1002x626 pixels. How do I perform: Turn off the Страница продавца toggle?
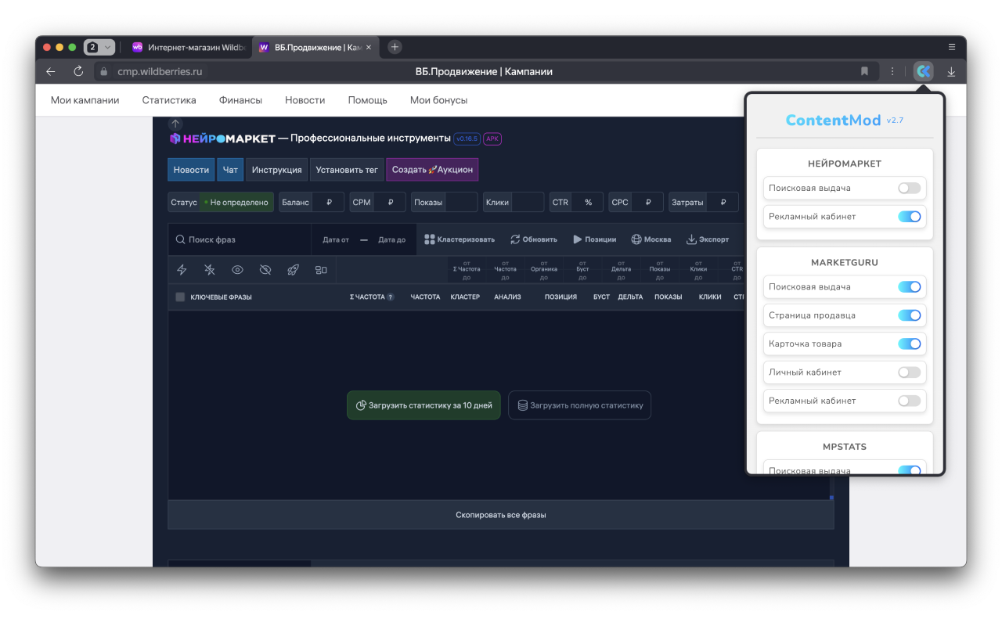[909, 315]
